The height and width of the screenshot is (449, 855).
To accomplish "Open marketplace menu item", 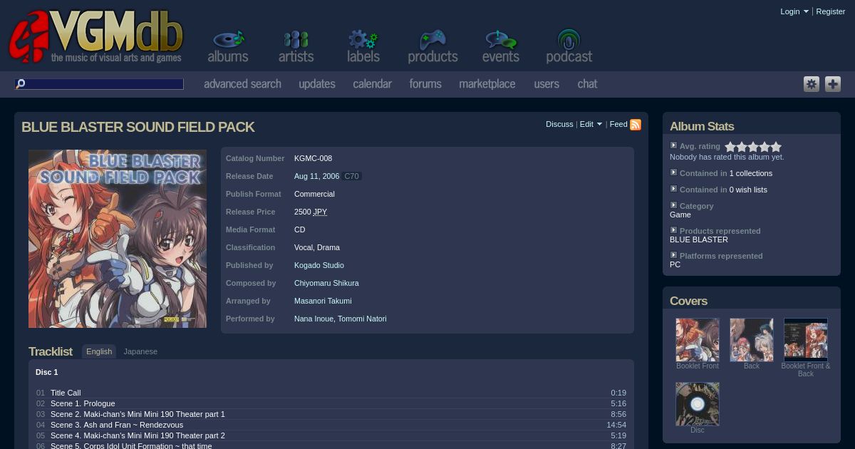I will click(x=487, y=84).
